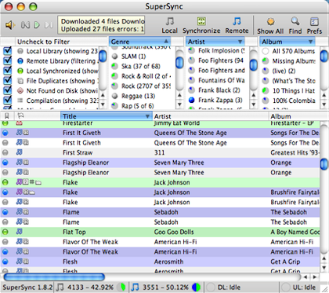The height and width of the screenshot is (293, 329).
Task: Select Folk Implosion in artist list
Action: [221, 50]
